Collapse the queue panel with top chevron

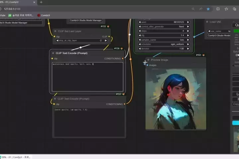coord(234,22)
